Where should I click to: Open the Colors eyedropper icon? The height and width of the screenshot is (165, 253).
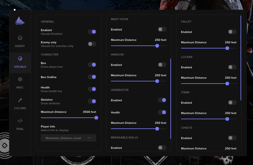click(x=20, y=100)
